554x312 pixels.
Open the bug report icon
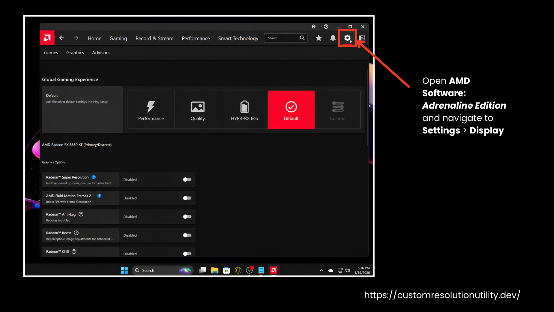pos(314,27)
